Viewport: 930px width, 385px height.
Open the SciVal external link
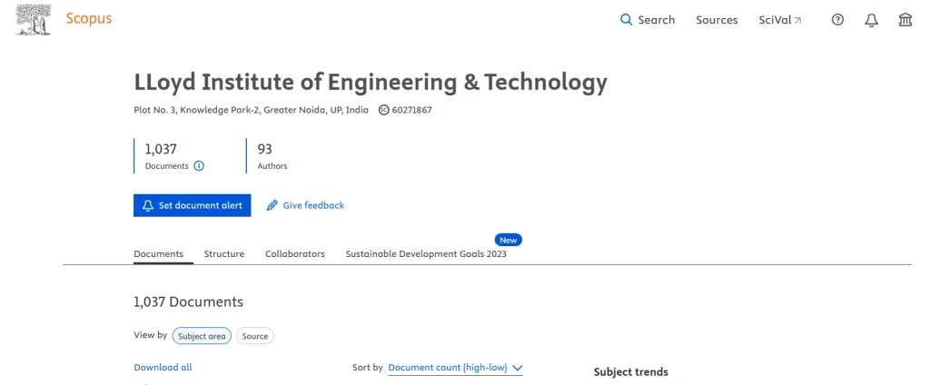click(780, 20)
